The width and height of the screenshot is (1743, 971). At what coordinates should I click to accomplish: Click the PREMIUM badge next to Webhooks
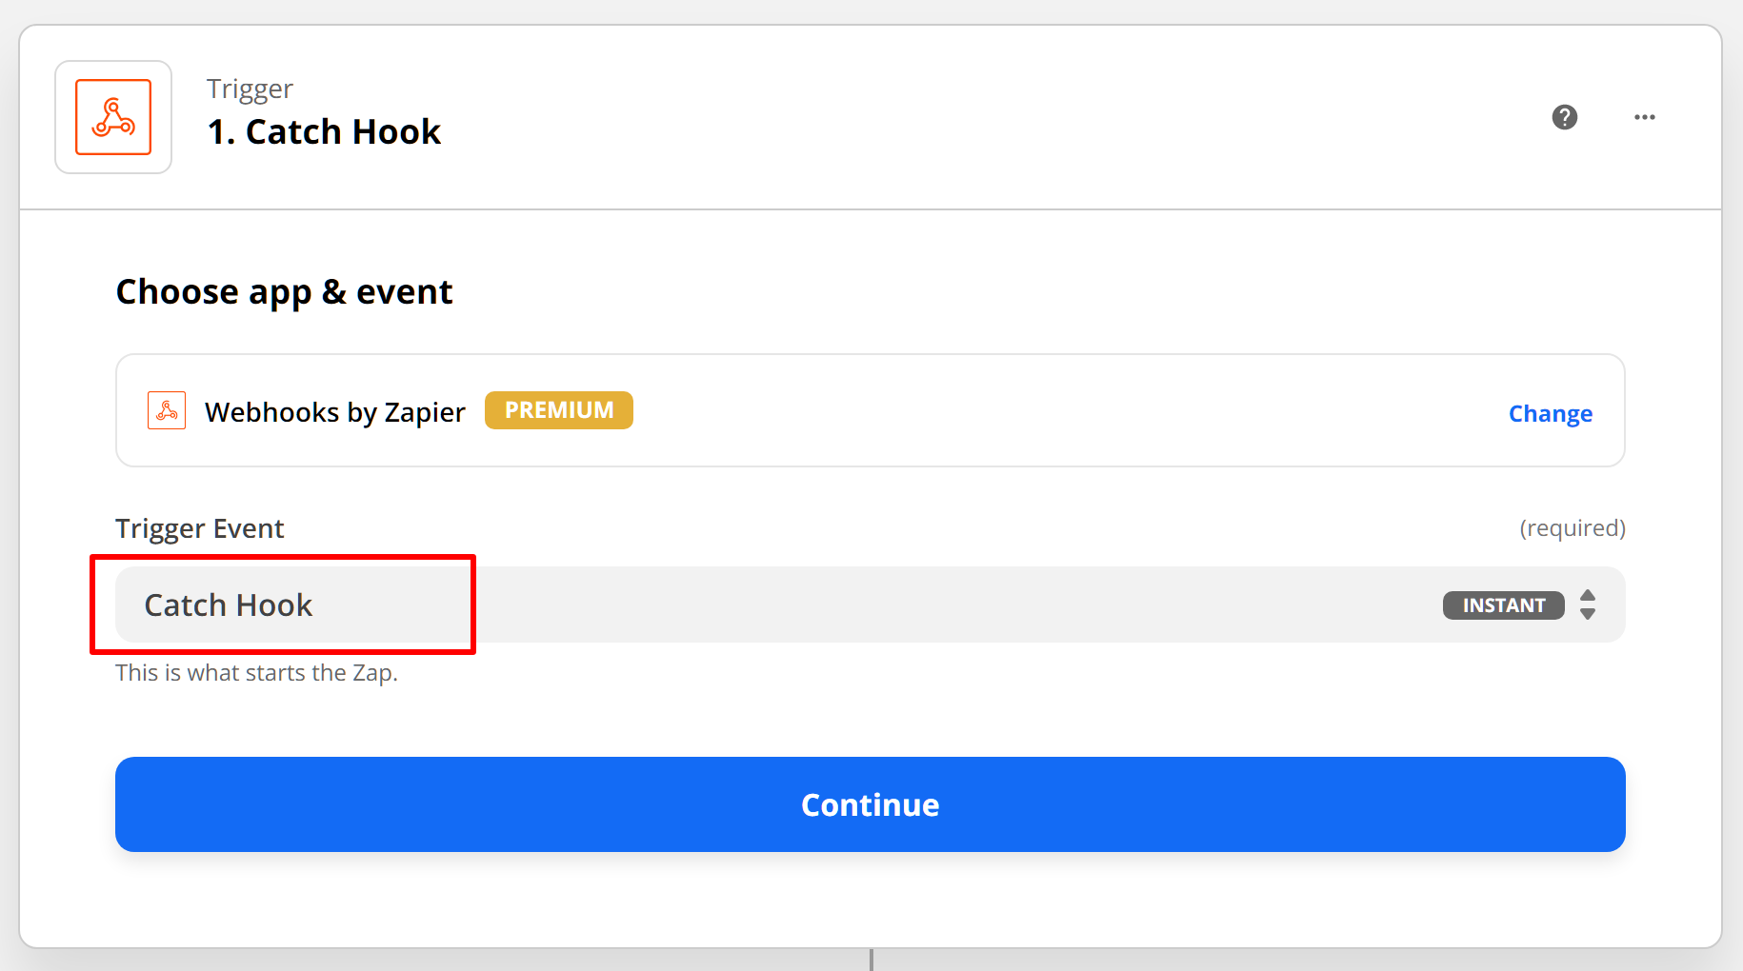point(559,409)
